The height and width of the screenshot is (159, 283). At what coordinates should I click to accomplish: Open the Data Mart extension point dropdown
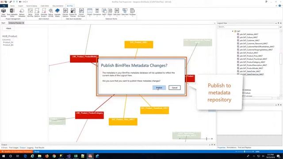pyautogui.click(x=125, y=12)
